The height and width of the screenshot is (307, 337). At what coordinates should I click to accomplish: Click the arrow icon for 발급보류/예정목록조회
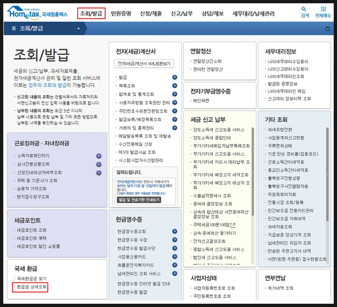coord(175,119)
